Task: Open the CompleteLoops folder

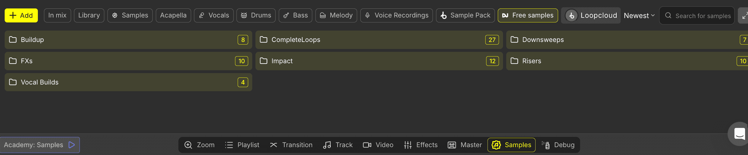Action: click(379, 40)
